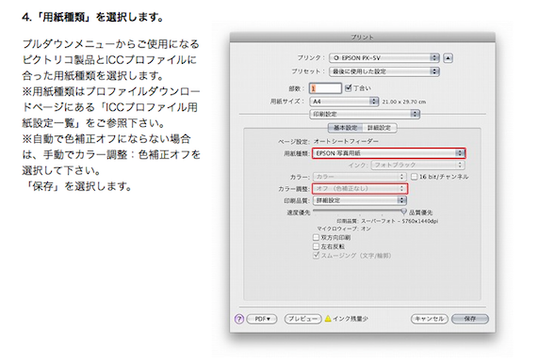
Task: Toggle the スムージング checkbox
Action: tap(316, 255)
